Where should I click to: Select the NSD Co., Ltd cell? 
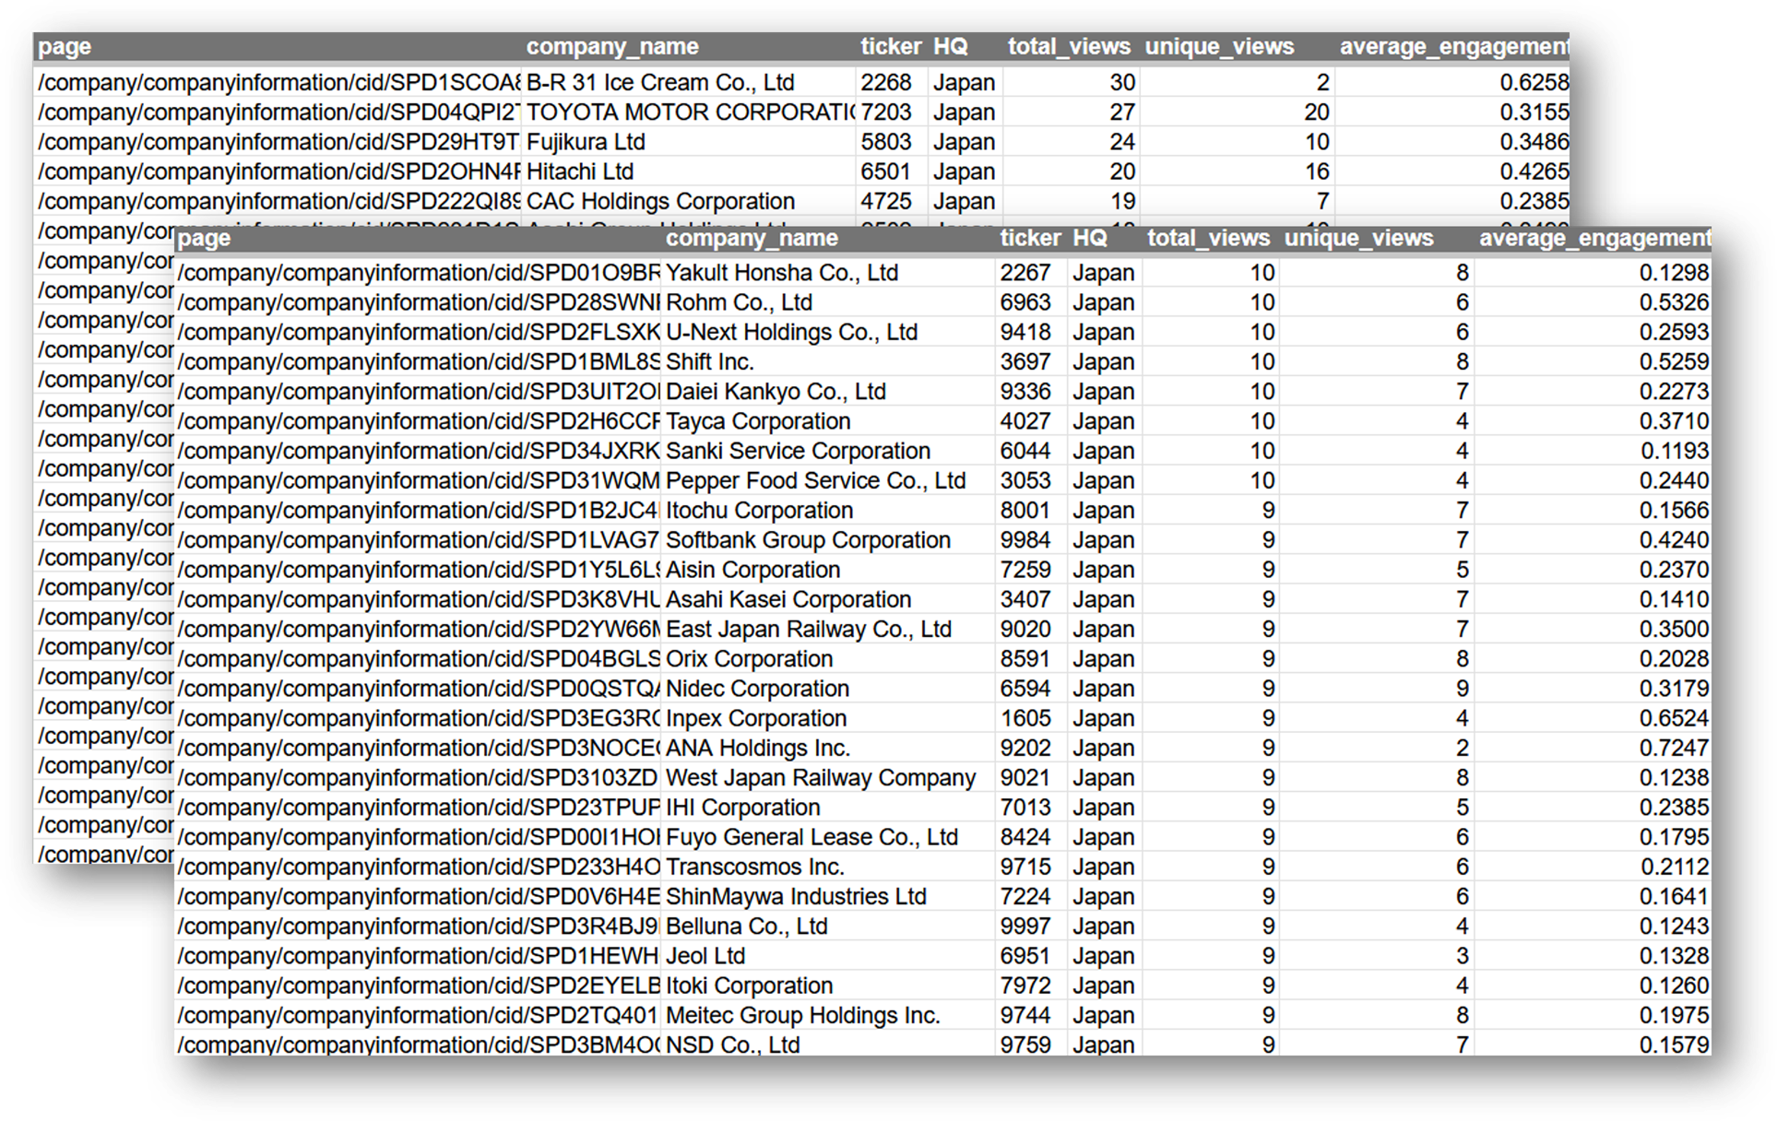[732, 1044]
